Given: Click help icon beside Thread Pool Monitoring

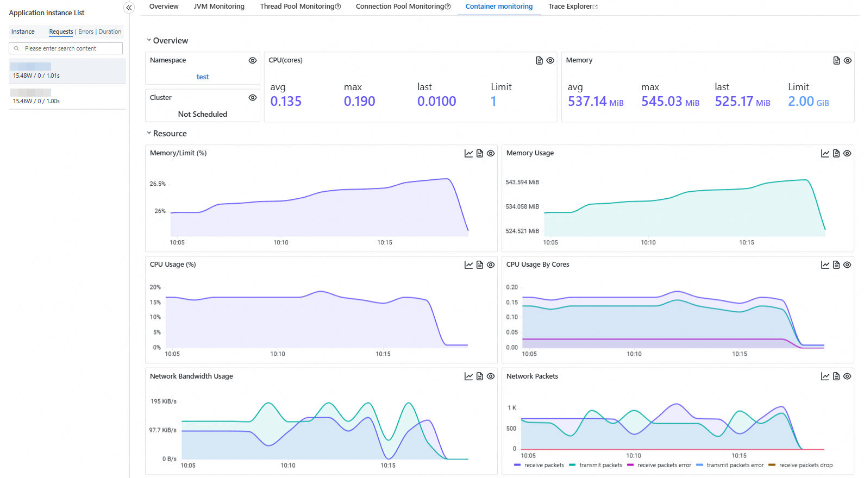Looking at the screenshot, I should [x=338, y=7].
